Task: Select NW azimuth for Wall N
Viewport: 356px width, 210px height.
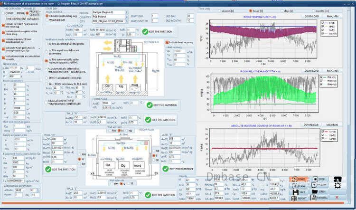Action: click(x=110, y=131)
